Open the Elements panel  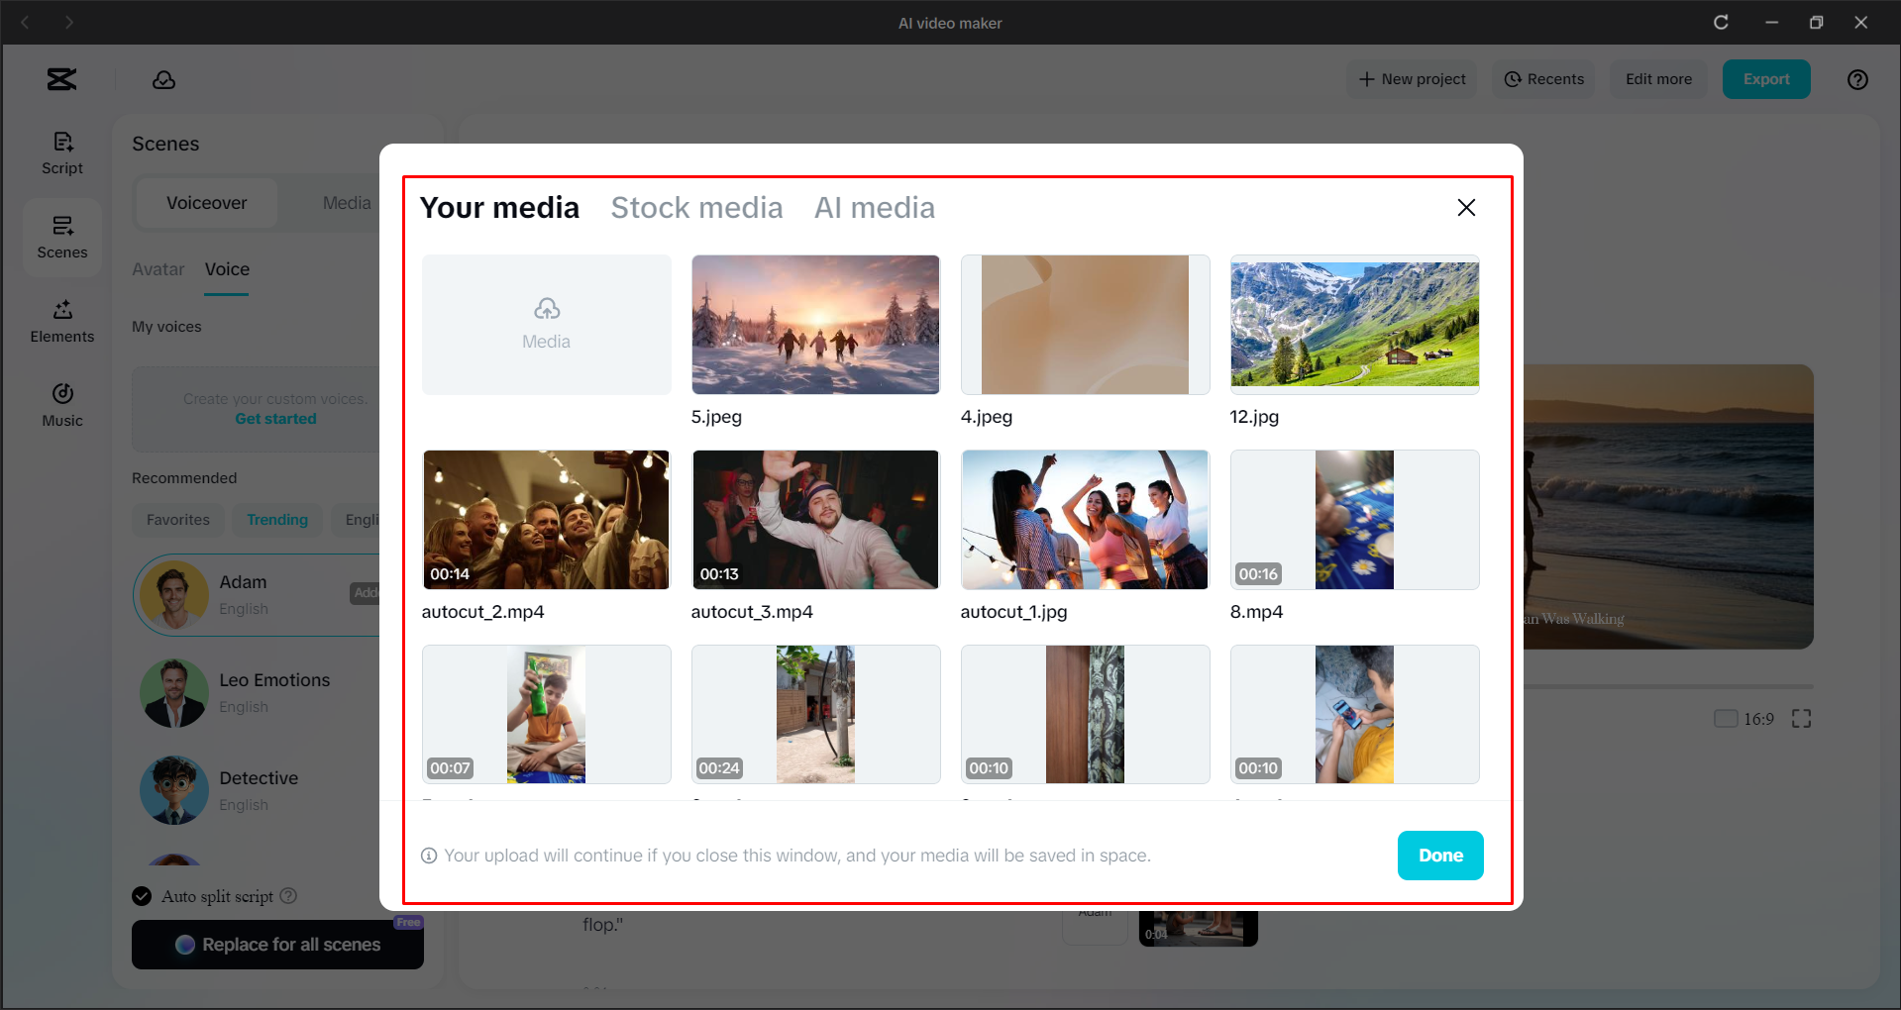[x=62, y=322]
